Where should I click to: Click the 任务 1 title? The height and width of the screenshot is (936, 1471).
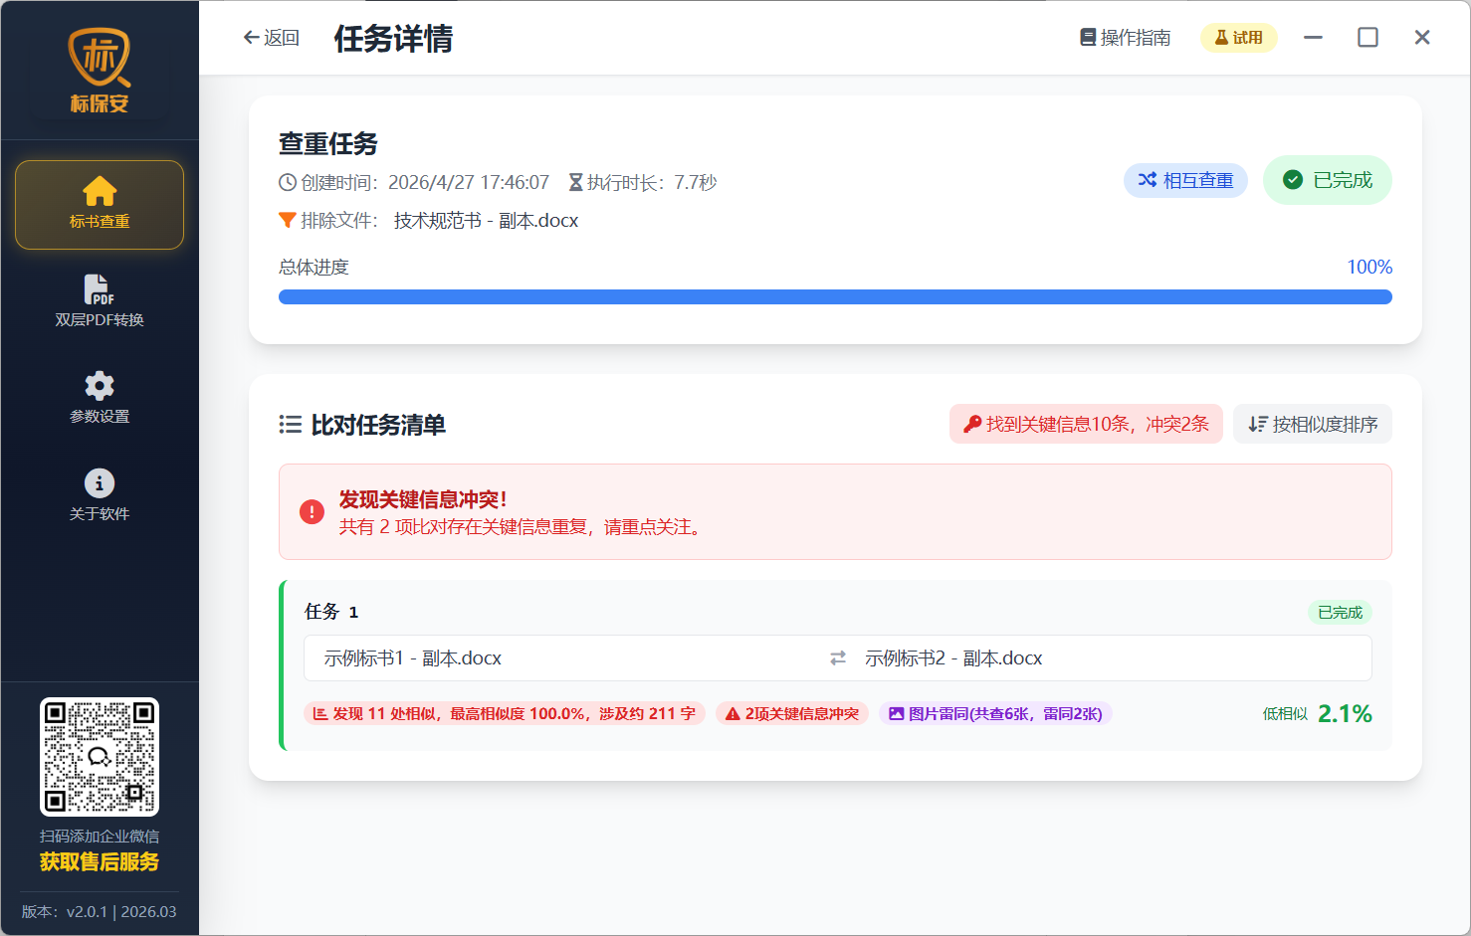[331, 612]
